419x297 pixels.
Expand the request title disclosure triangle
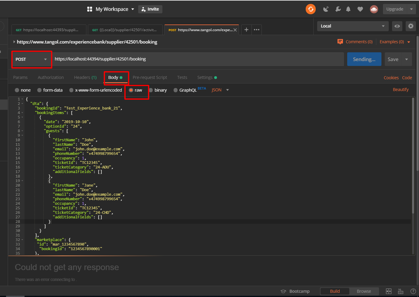tap(14, 42)
